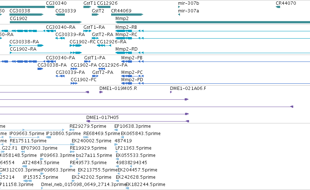Viewport: 310px width, 190px height.
Task: Select EST LP21363.5prime label
Action: click(133, 148)
